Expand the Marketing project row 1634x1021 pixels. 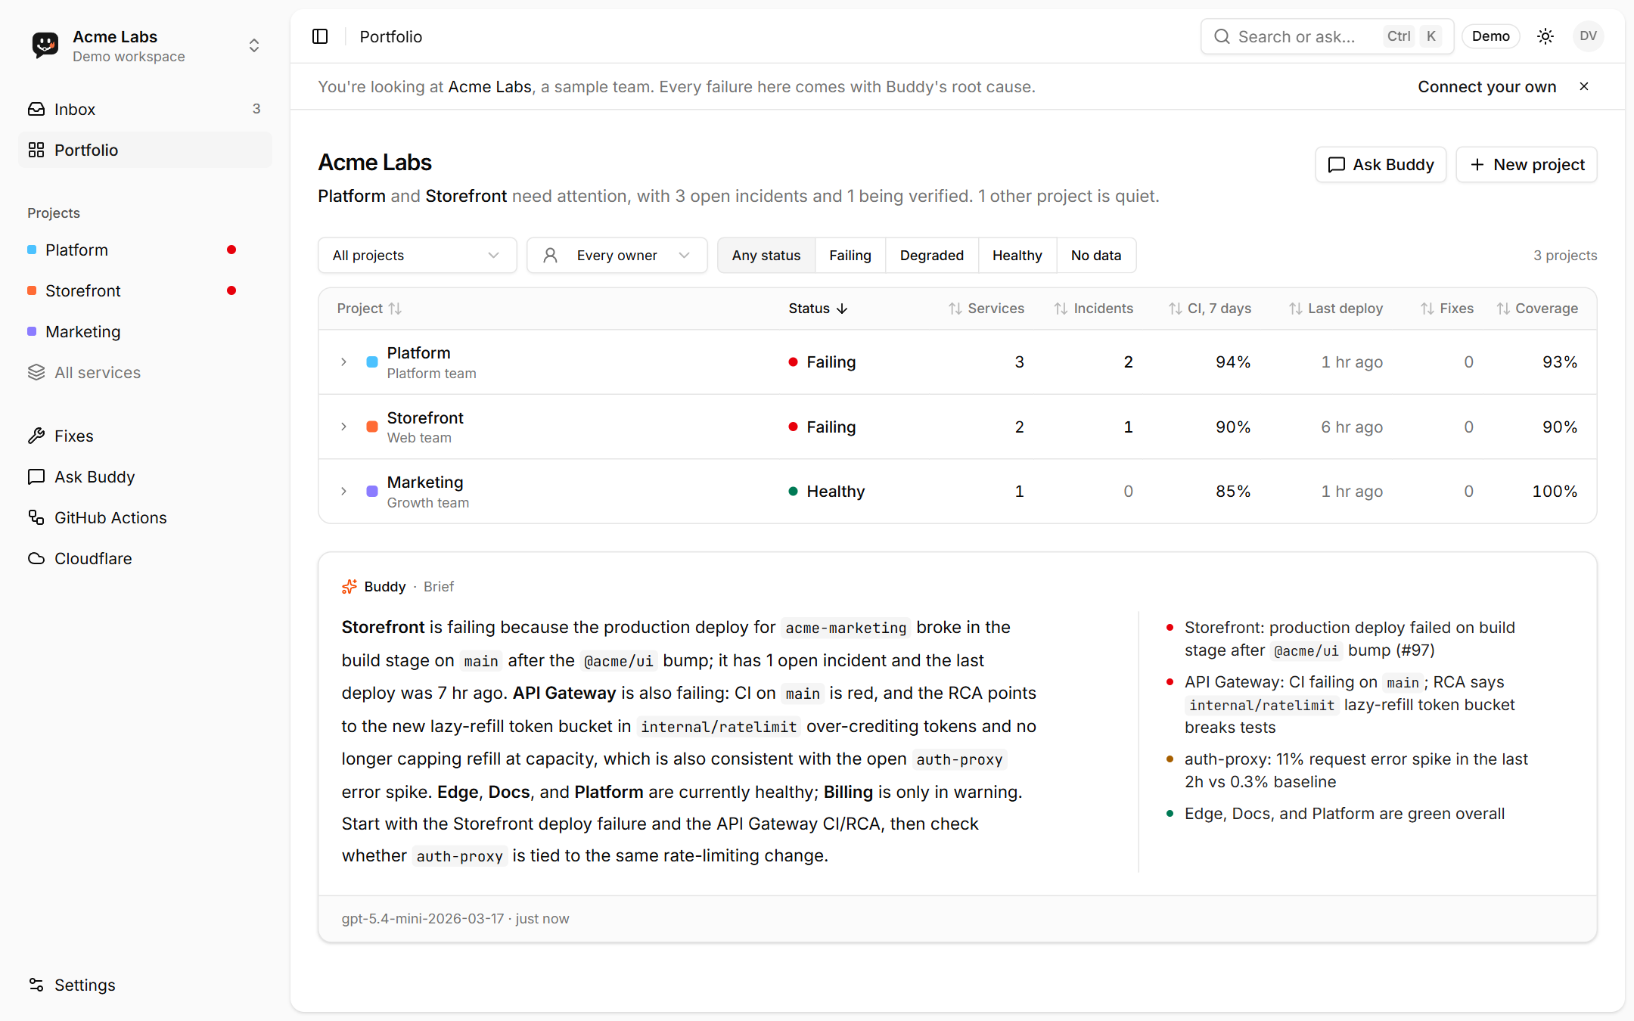[x=343, y=492]
